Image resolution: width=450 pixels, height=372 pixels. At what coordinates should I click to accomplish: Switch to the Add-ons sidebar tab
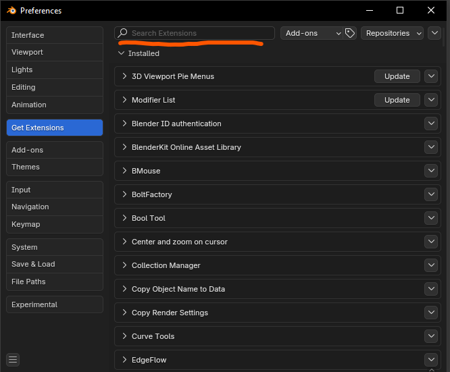click(x=55, y=150)
